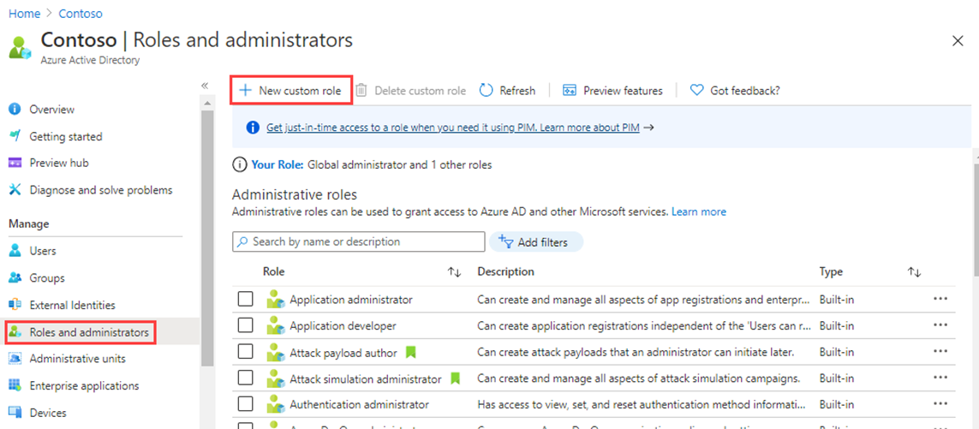Click the Devices monitor icon
This screenshot has height=429, width=979.
pos(15,412)
